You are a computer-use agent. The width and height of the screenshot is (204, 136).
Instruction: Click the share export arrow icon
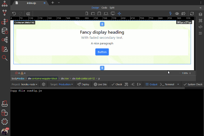pyautogui.click(x=184, y=13)
